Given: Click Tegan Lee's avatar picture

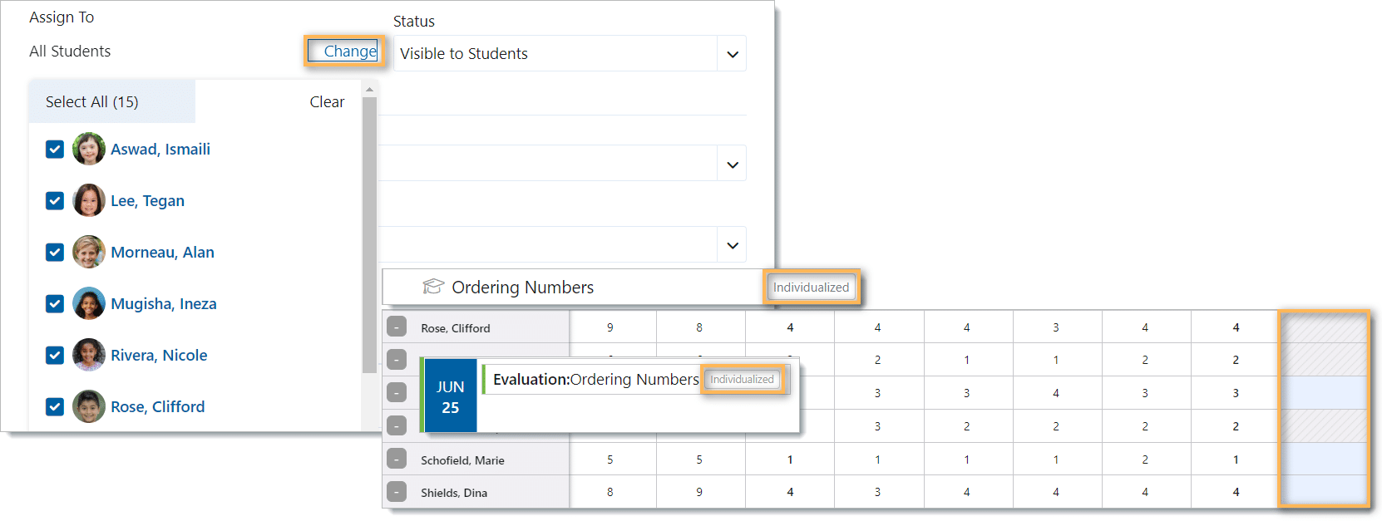Looking at the screenshot, I should click(89, 201).
